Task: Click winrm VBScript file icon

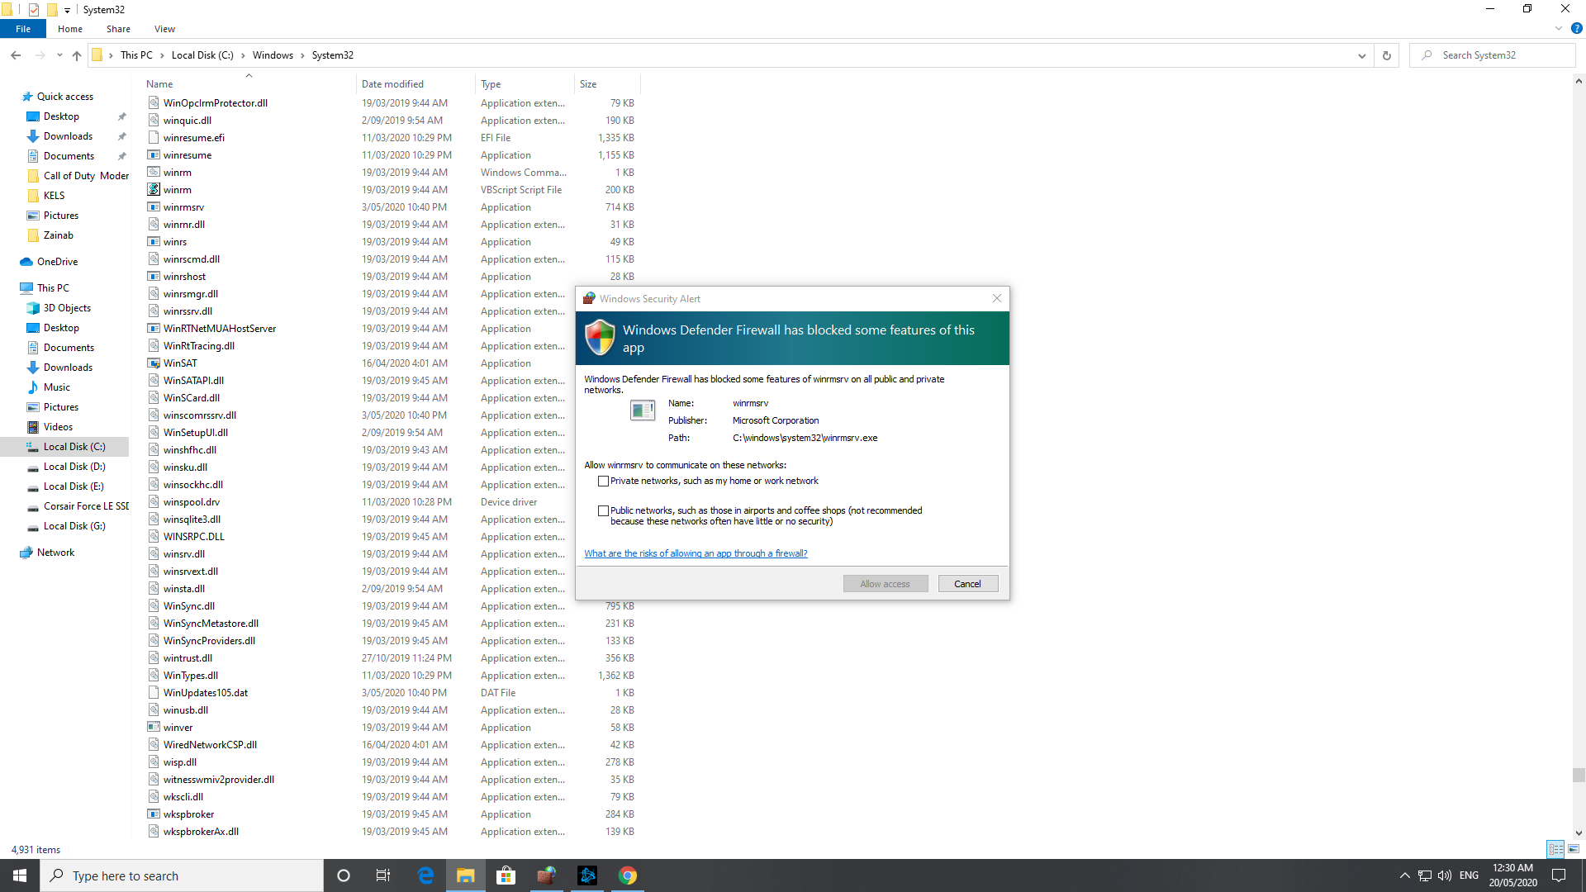Action: click(154, 190)
